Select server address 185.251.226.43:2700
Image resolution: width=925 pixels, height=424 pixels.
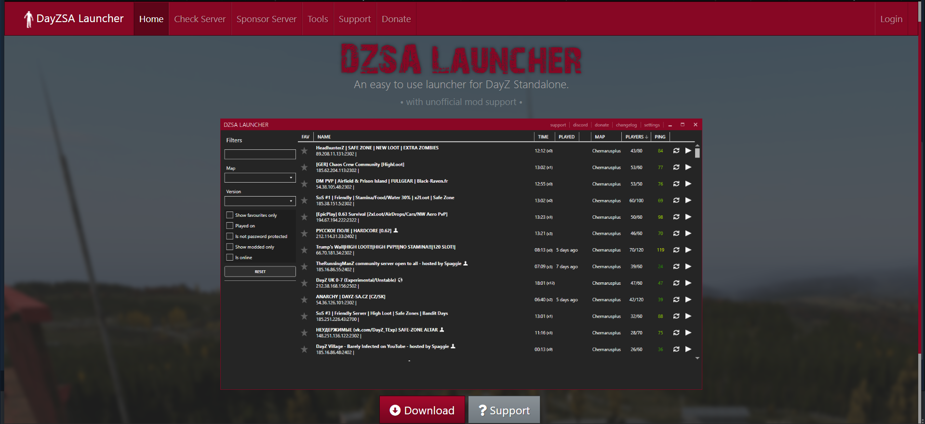click(x=337, y=319)
